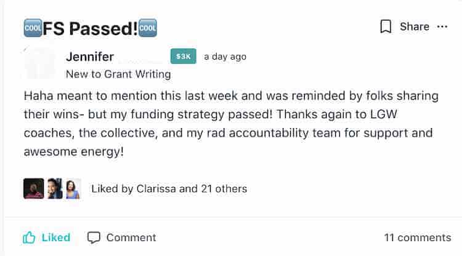Bookmark this post with the bookmark icon

tap(386, 27)
